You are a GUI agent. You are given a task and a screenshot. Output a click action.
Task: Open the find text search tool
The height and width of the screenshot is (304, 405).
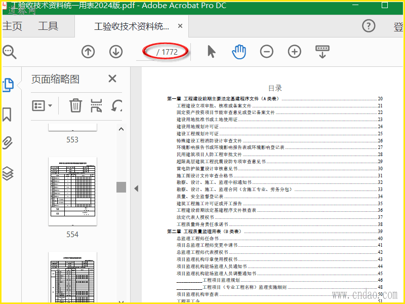tap(10, 52)
